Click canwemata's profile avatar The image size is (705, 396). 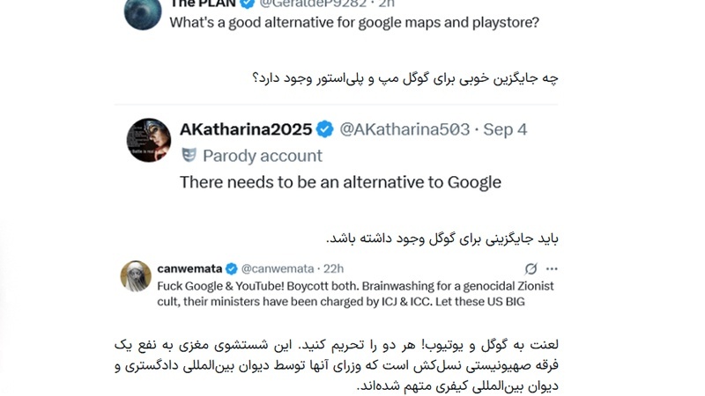[136, 276]
